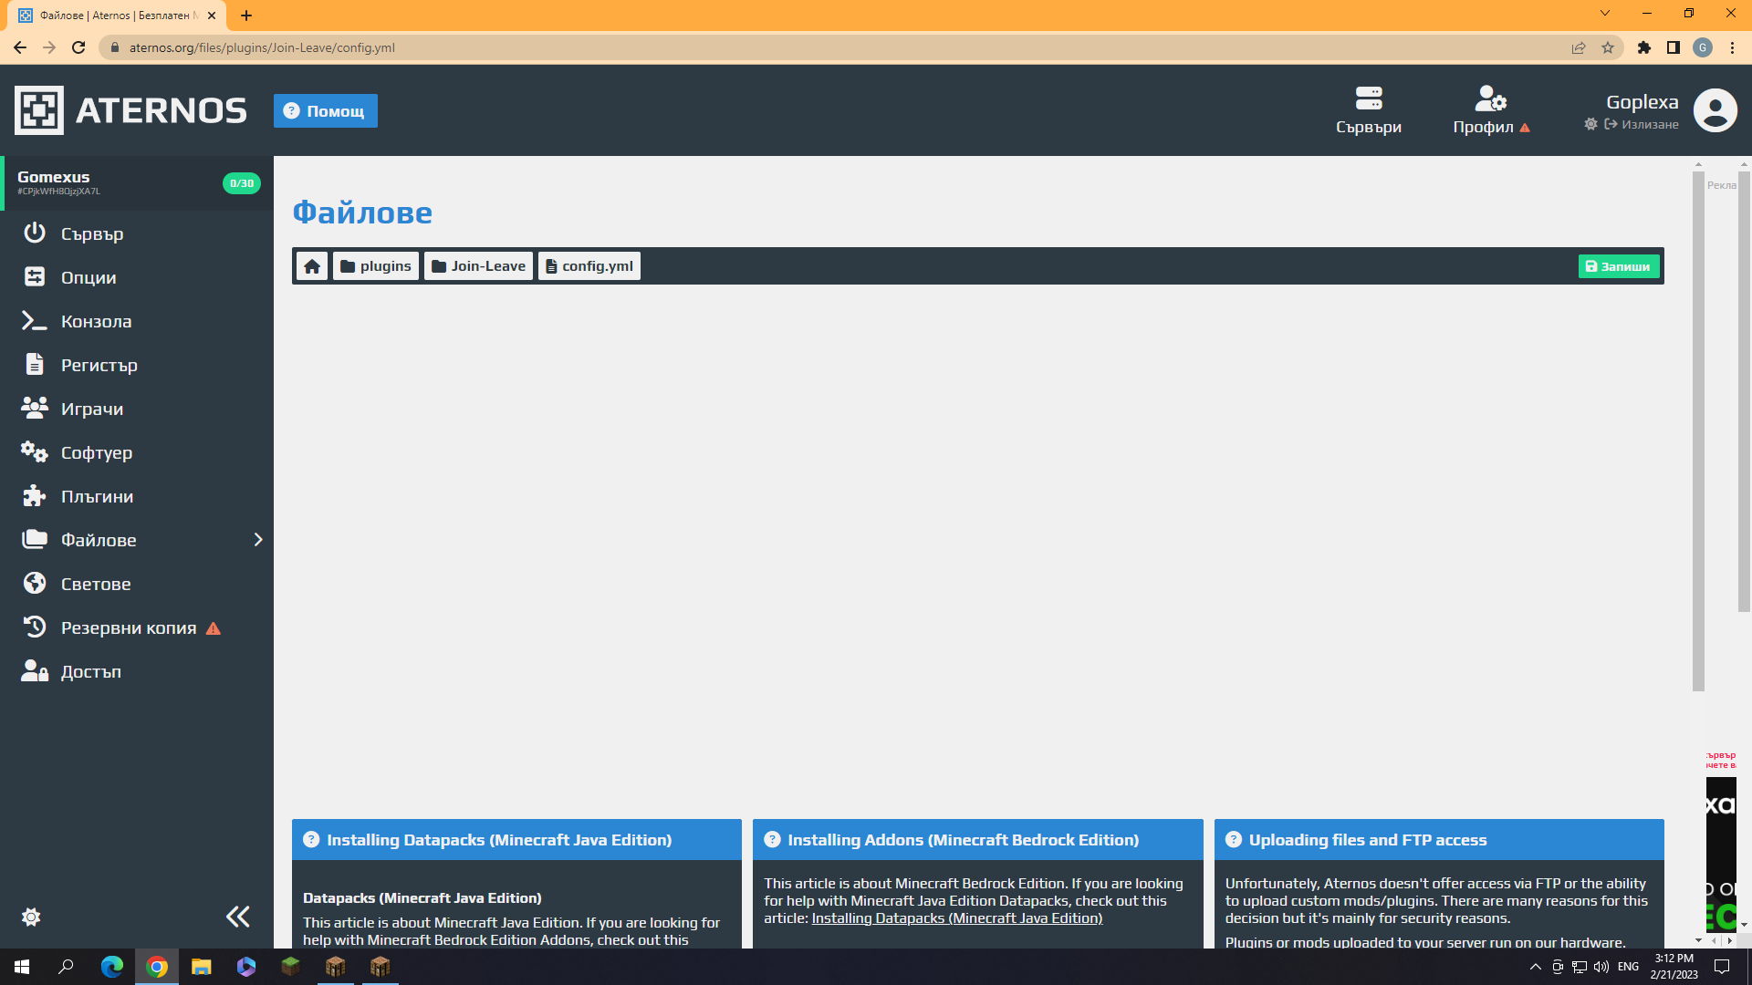Reload the page
1752x985 pixels.
pos(78,47)
